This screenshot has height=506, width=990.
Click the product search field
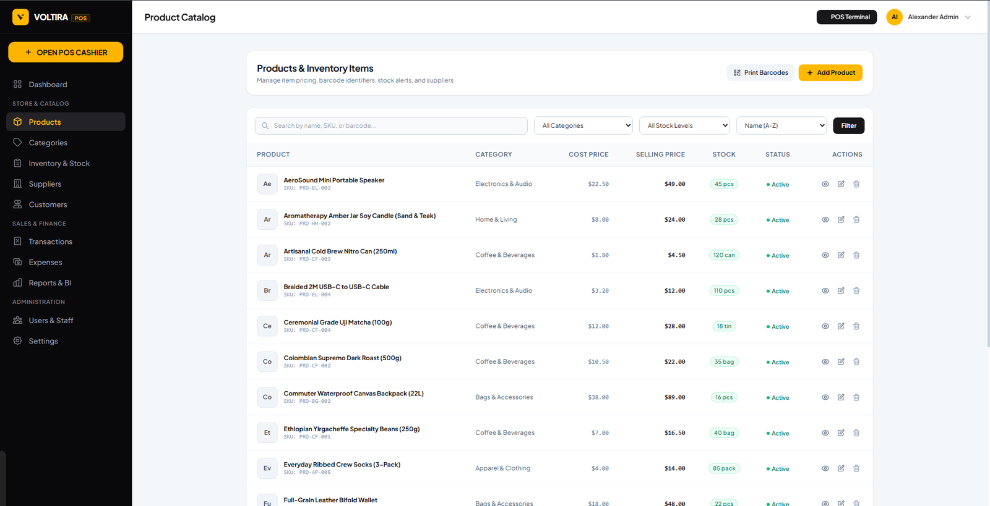[x=391, y=125]
